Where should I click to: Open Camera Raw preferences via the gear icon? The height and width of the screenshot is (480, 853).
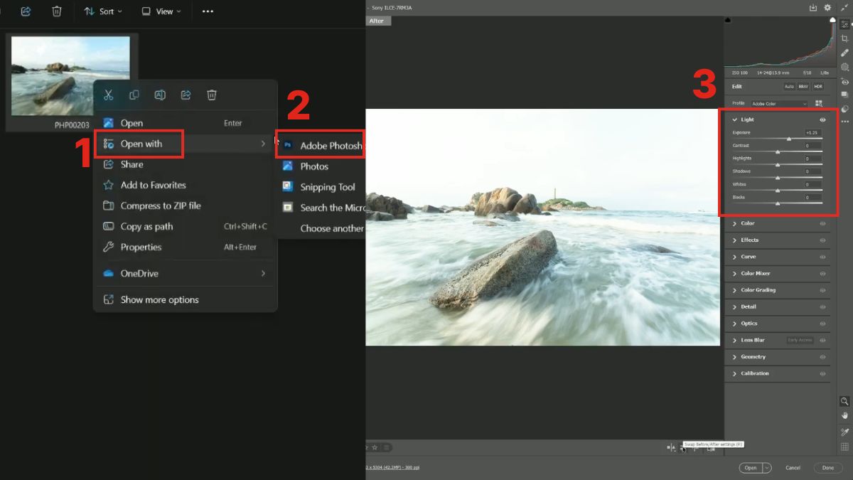click(827, 7)
